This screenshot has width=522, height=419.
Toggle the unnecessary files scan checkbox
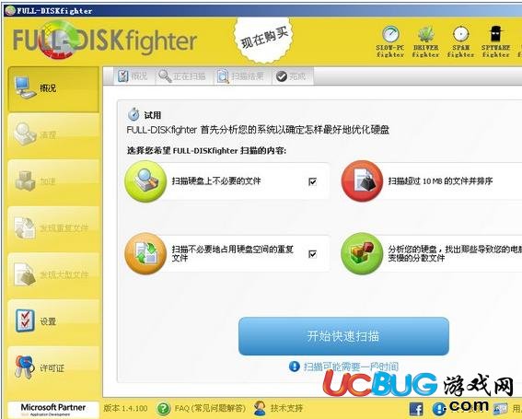point(313,181)
